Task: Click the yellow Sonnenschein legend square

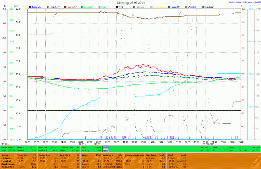Action: 151,7
